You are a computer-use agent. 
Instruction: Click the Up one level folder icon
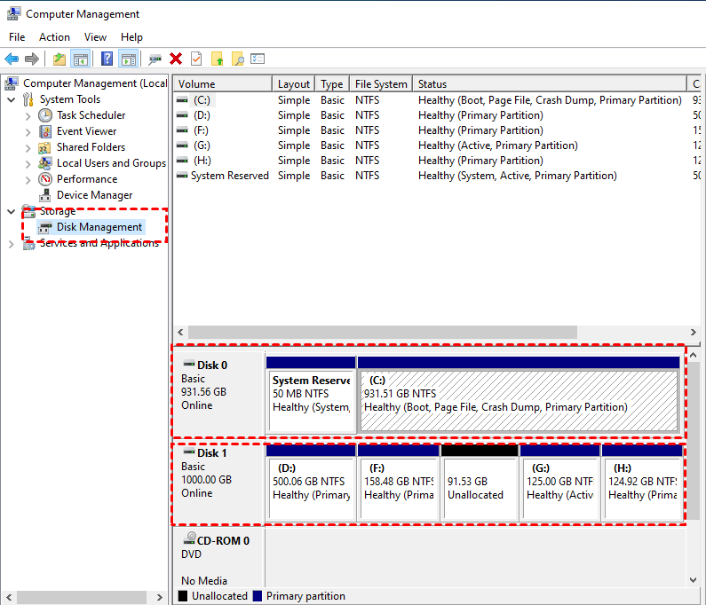[x=59, y=59]
